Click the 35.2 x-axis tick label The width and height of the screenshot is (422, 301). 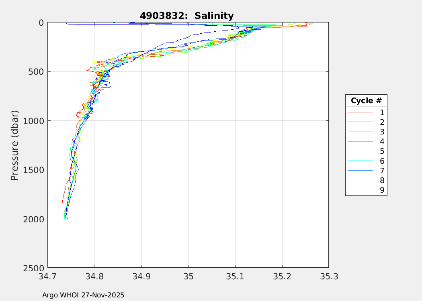coord(282,276)
